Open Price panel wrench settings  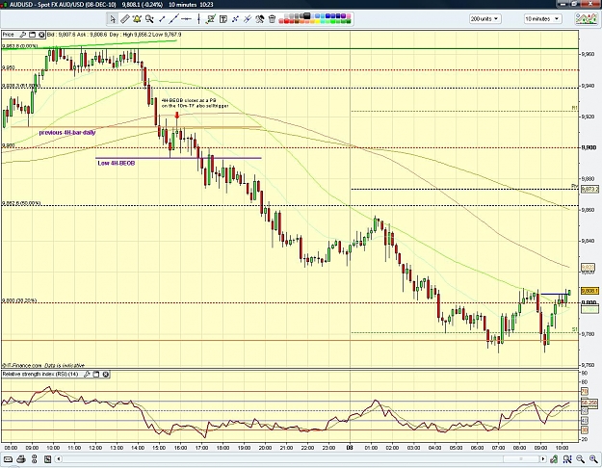[x=23, y=35]
